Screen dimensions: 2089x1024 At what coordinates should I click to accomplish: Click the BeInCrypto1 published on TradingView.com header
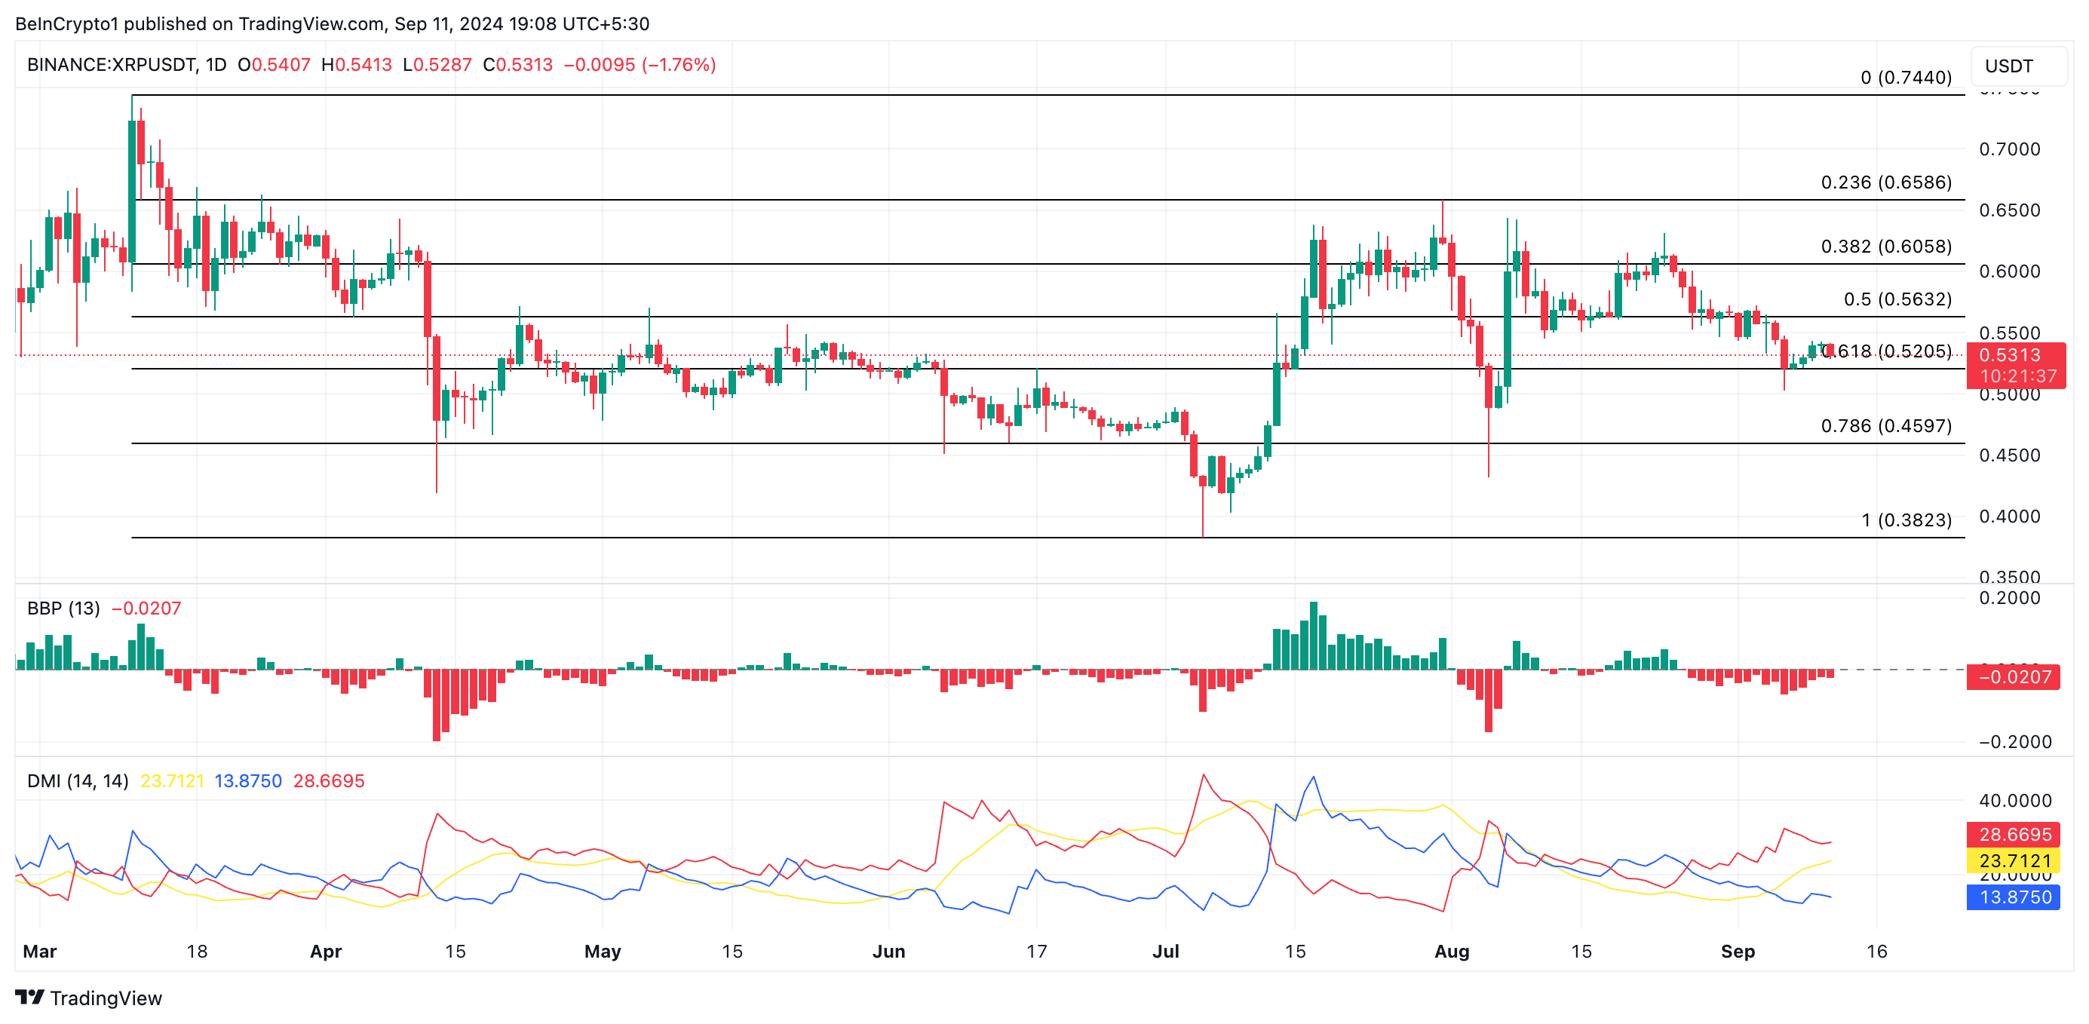[x=332, y=23]
